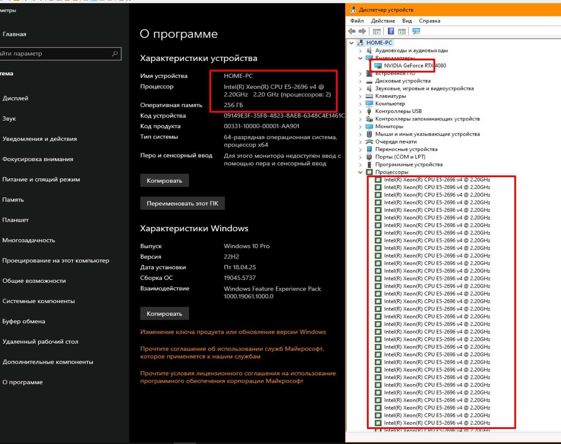Click Копировать under Windows specifications

[x=164, y=314]
